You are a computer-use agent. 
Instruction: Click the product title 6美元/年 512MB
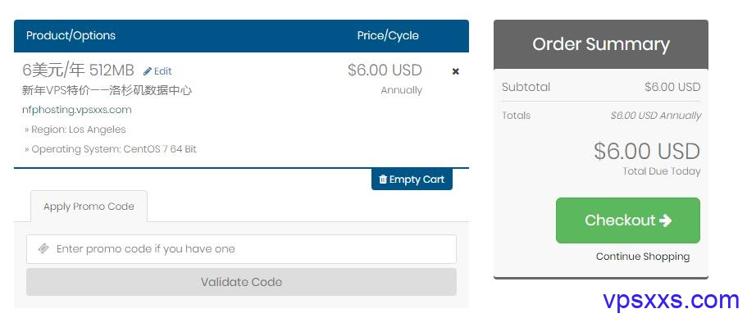tap(78, 70)
